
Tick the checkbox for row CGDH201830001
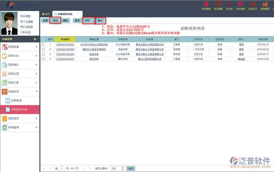43,59
